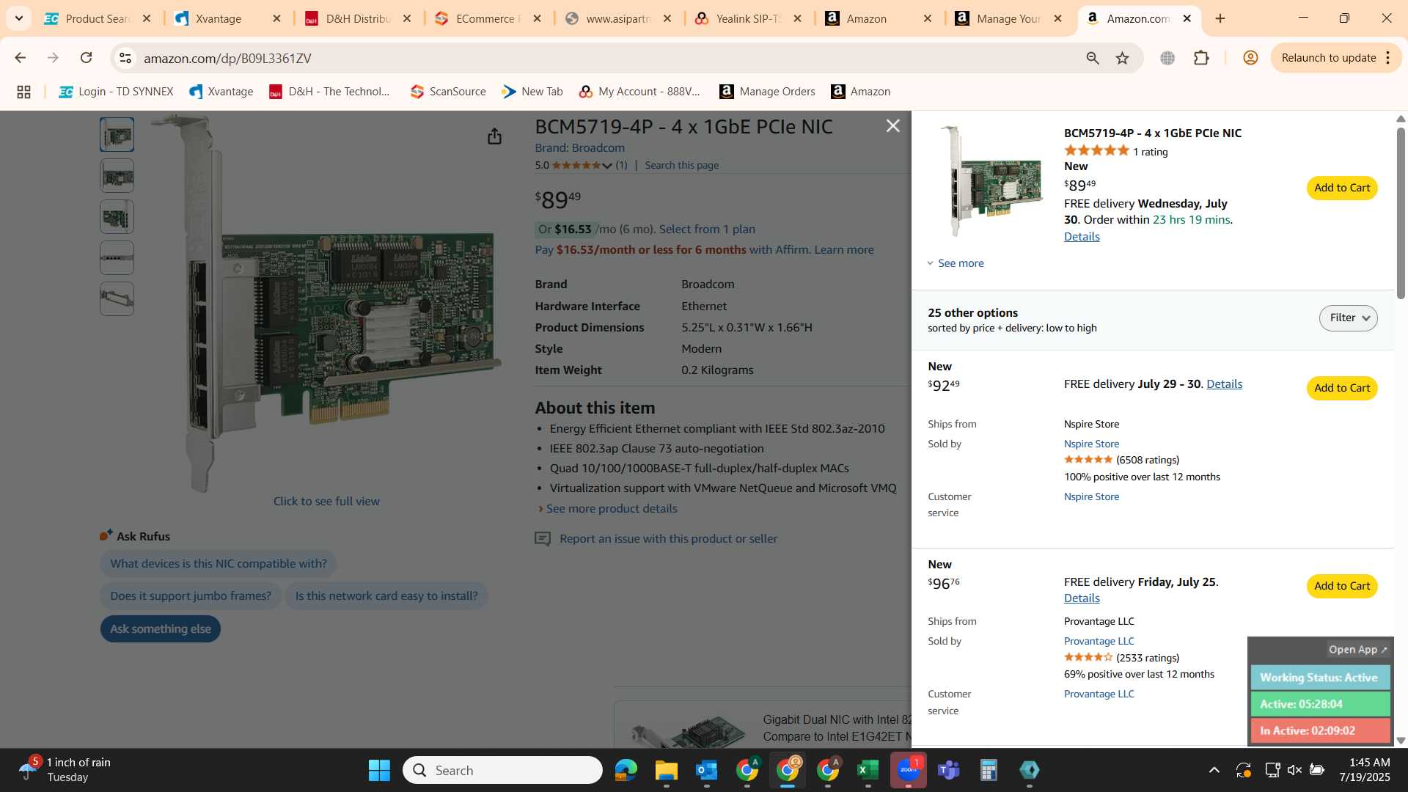Open Microsoft Teams from the taskbar
Image resolution: width=1408 pixels, height=792 pixels.
pyautogui.click(x=948, y=770)
